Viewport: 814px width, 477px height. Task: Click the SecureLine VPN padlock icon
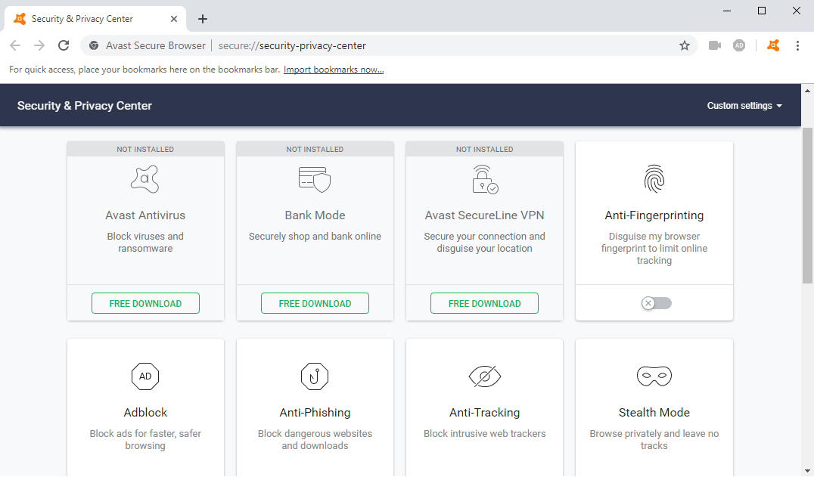(x=485, y=179)
